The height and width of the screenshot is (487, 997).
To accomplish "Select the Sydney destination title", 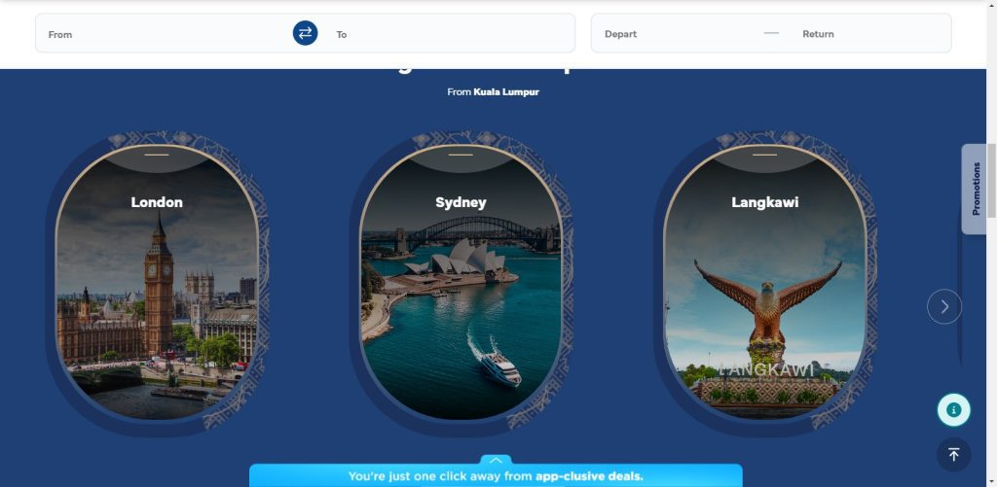I will pos(461,202).
